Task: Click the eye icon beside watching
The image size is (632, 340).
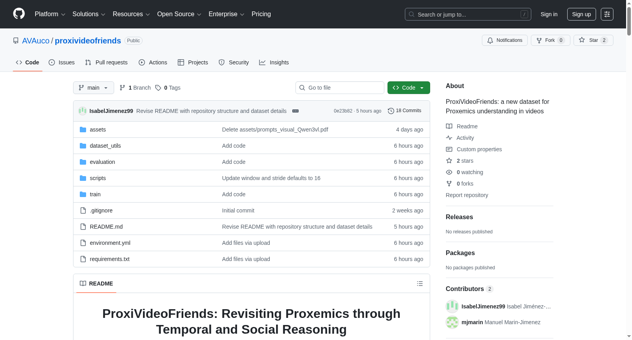Action: tap(449, 172)
